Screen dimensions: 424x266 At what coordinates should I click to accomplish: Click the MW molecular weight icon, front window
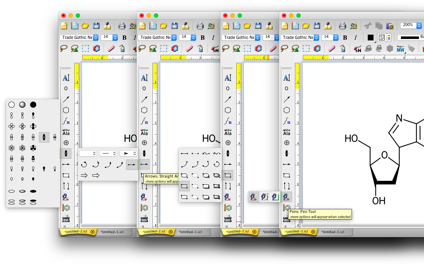(x=401, y=49)
